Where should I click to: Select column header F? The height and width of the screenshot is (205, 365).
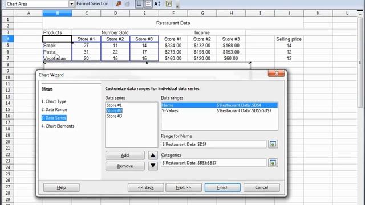click(x=173, y=13)
